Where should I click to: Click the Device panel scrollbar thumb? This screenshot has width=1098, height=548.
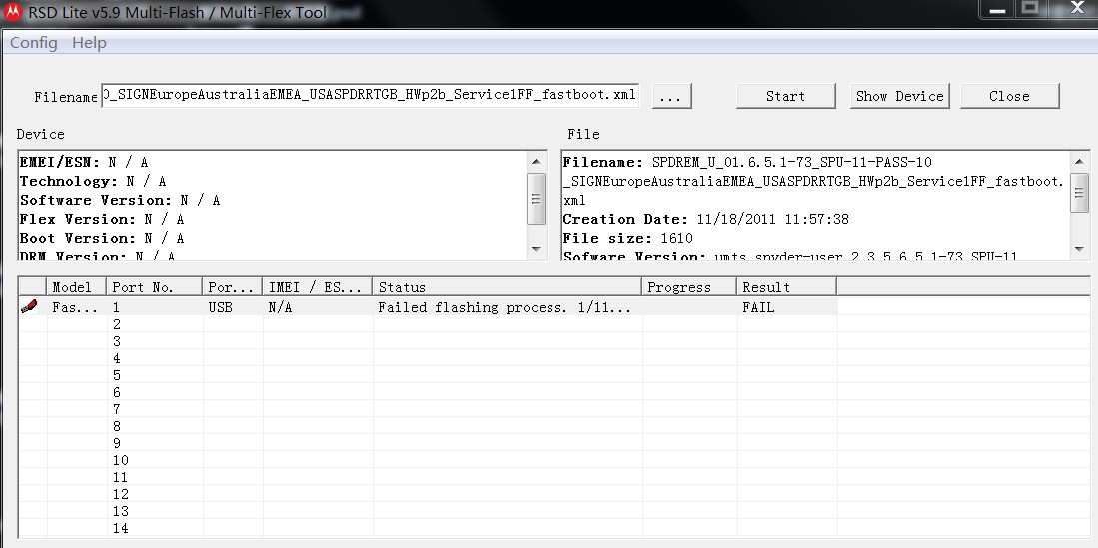[x=536, y=199]
